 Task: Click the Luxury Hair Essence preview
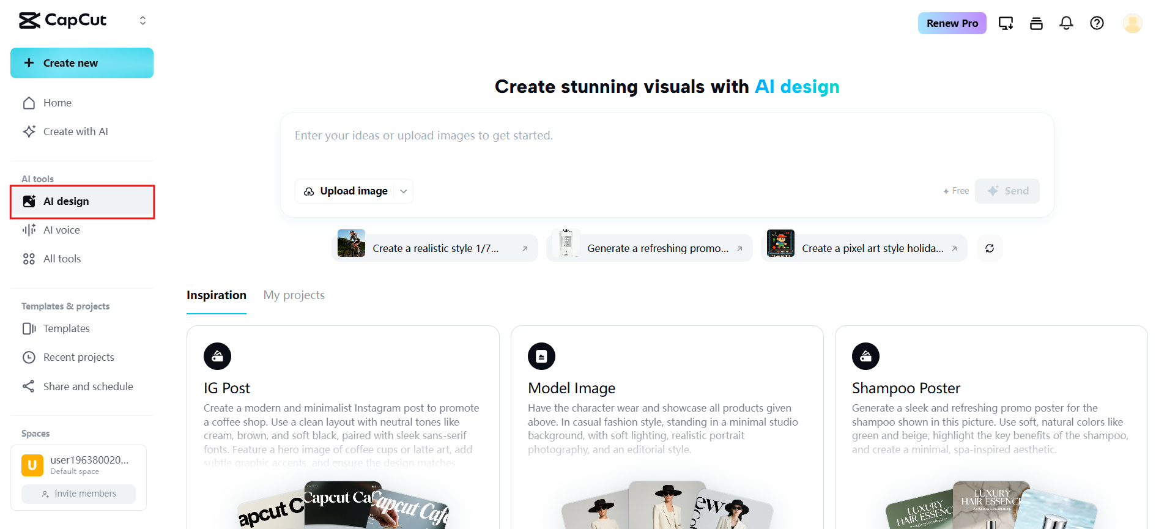point(991,506)
